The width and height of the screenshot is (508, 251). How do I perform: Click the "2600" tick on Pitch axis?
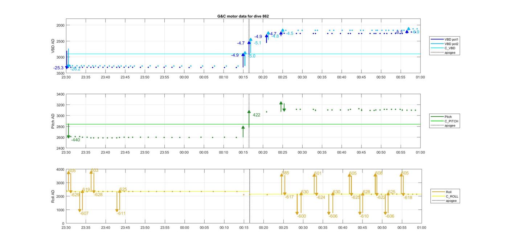click(60, 138)
